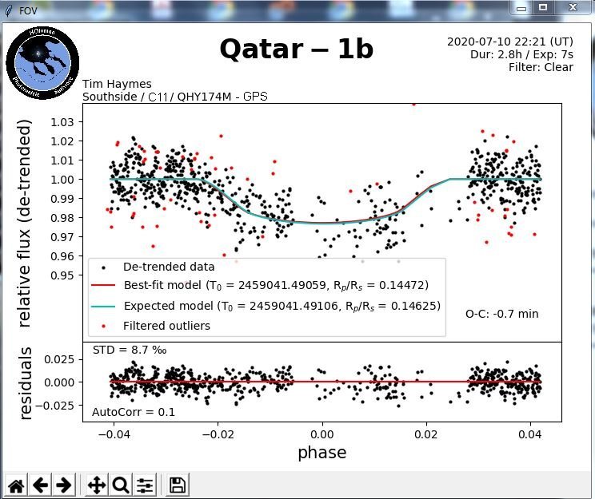Click the Qatar – 1b plot title
The width and height of the screenshot is (595, 499).
[296, 49]
